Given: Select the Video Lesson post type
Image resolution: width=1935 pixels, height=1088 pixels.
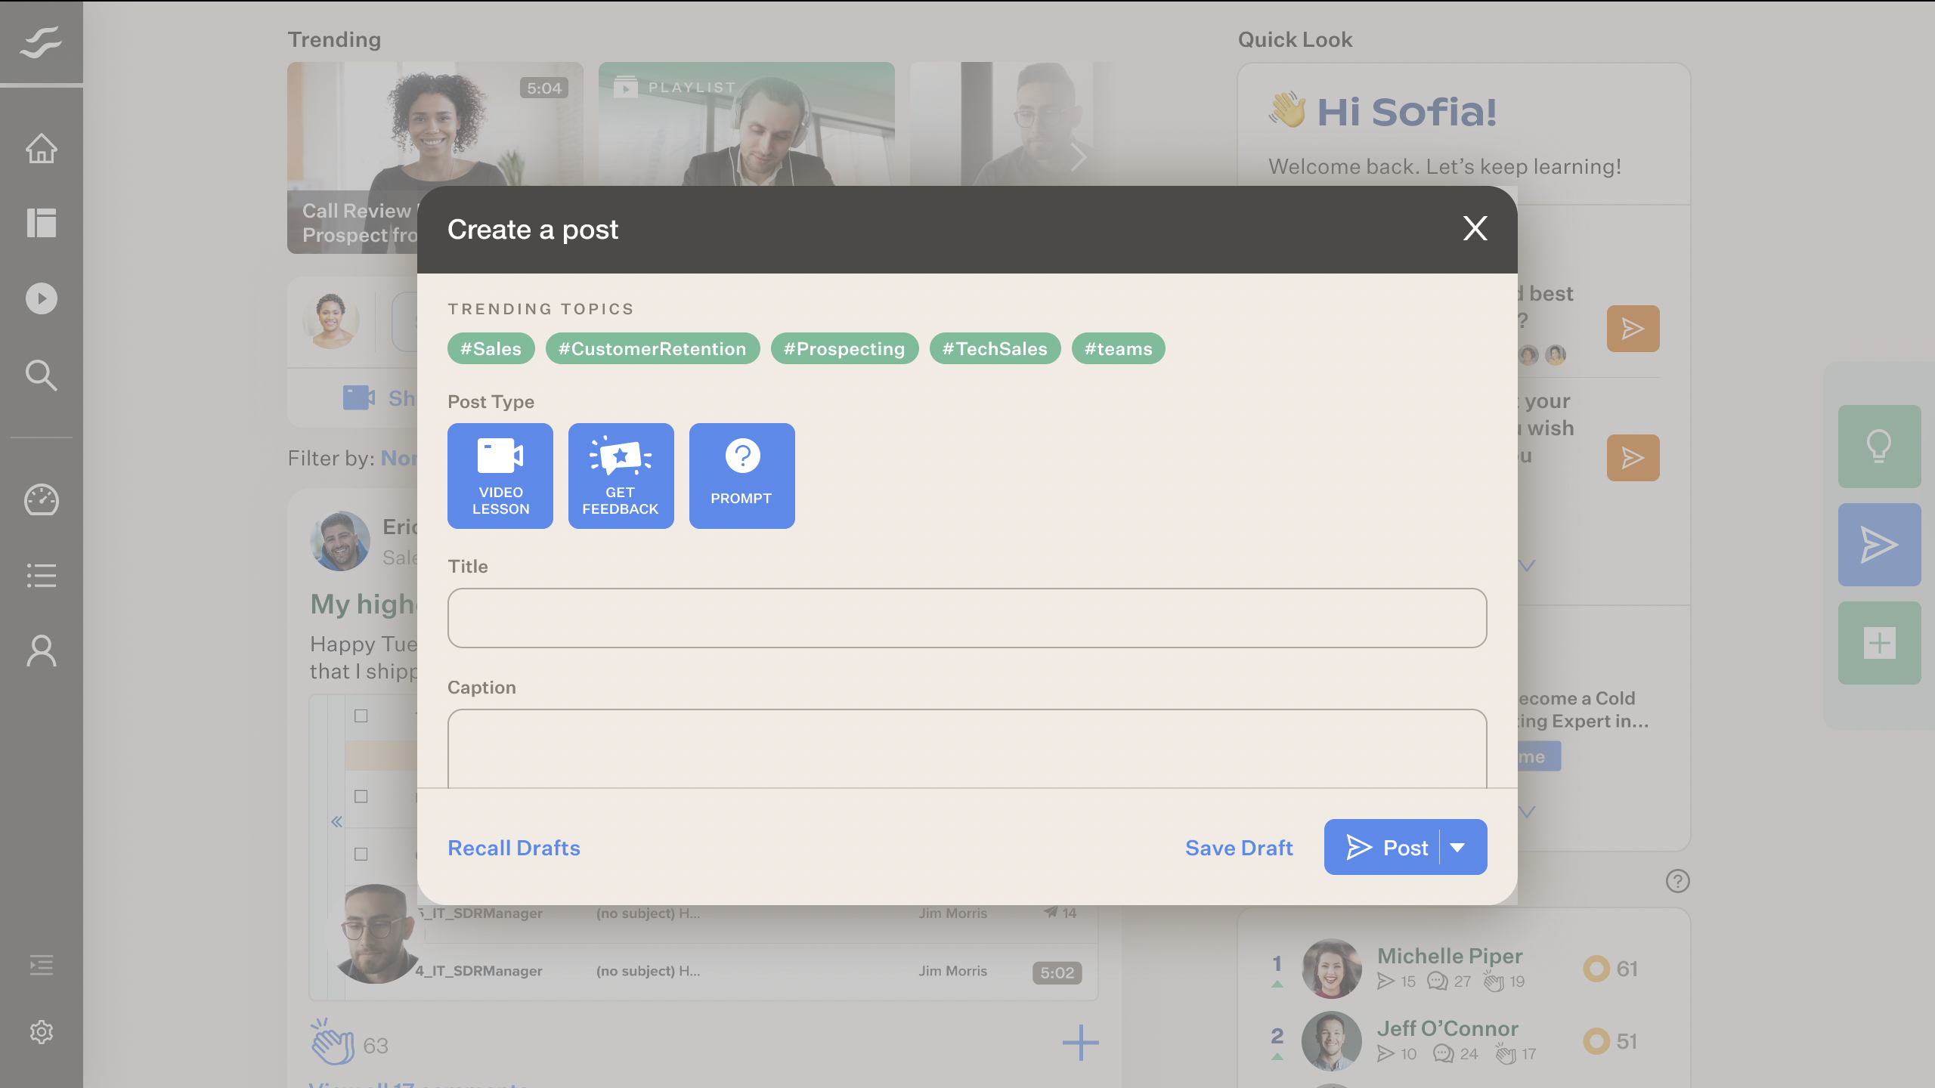Looking at the screenshot, I should pos(500,475).
